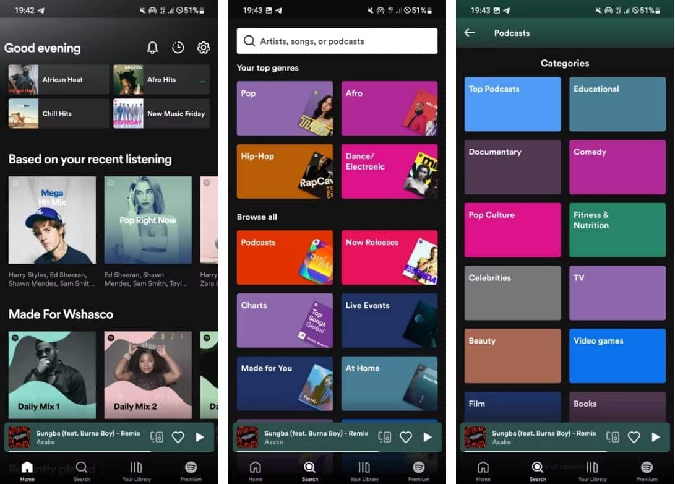Open the Hip-Hop genre card

[285, 171]
